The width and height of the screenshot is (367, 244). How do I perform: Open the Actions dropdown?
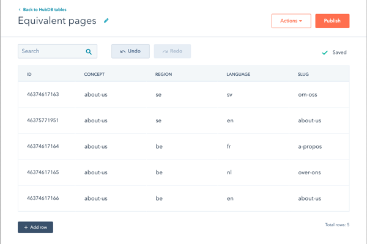click(x=291, y=21)
